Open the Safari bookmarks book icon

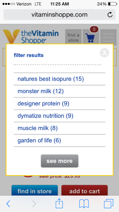[x=84, y=204]
